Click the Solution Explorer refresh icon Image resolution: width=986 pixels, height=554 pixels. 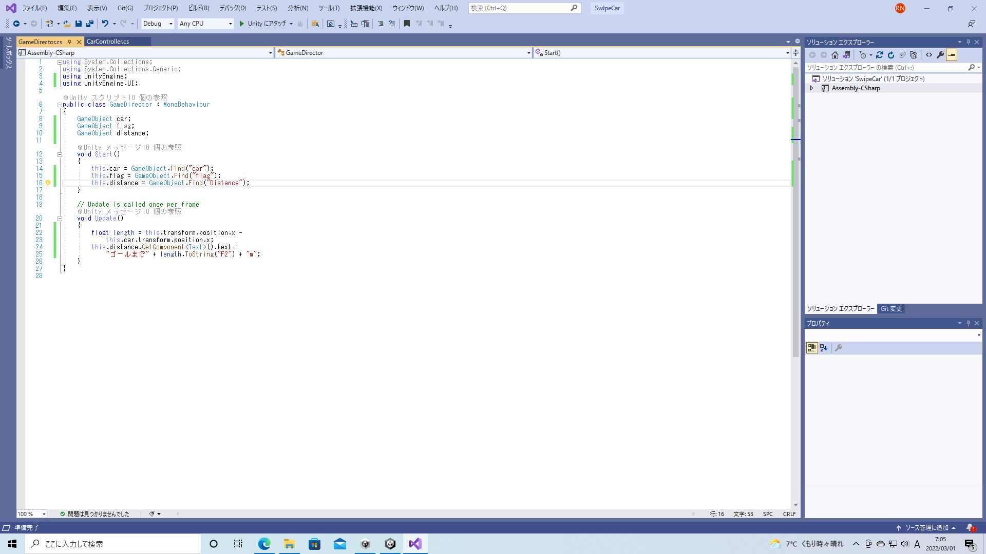coord(891,55)
